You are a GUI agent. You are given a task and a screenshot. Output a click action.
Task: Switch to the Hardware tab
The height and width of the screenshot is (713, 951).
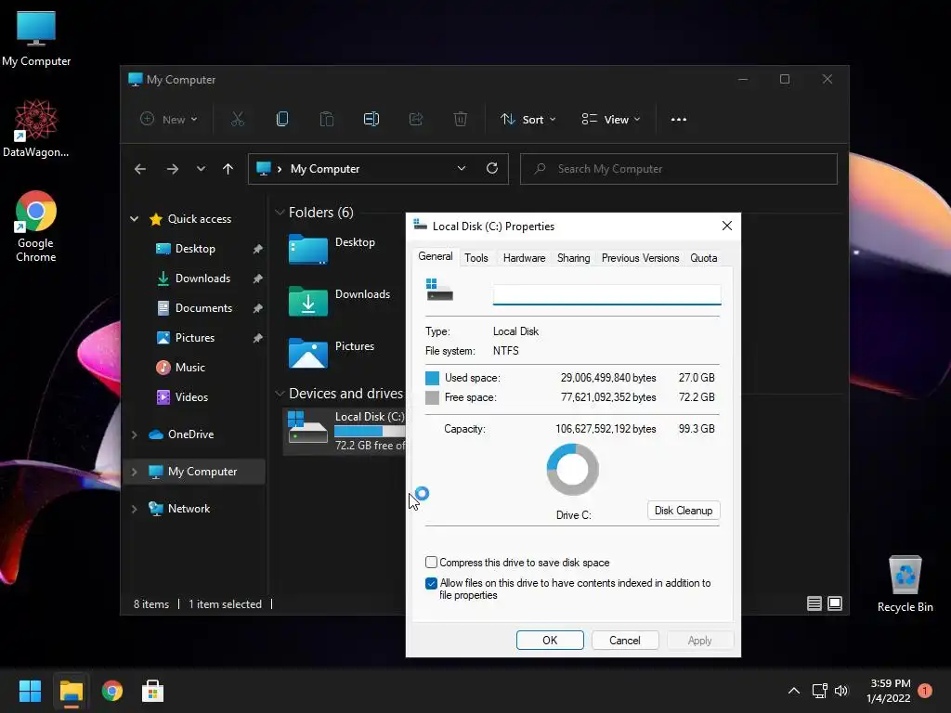click(x=524, y=258)
